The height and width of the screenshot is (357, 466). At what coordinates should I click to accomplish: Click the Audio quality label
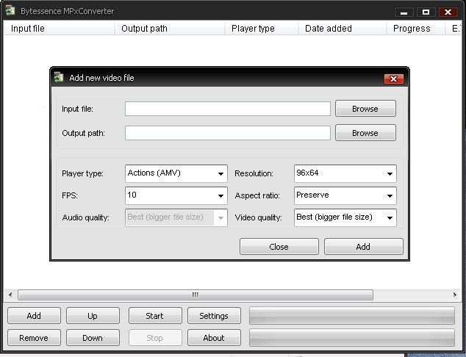(x=85, y=217)
